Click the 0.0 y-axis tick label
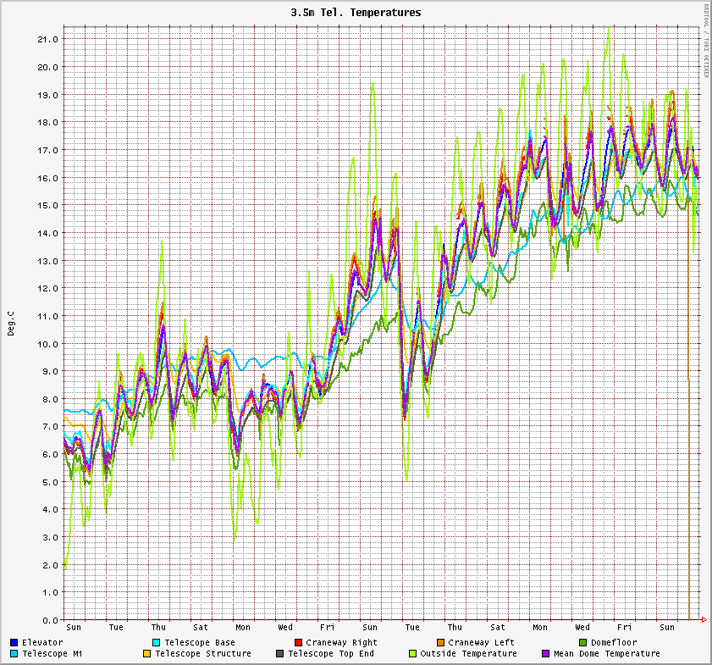 click(x=51, y=620)
